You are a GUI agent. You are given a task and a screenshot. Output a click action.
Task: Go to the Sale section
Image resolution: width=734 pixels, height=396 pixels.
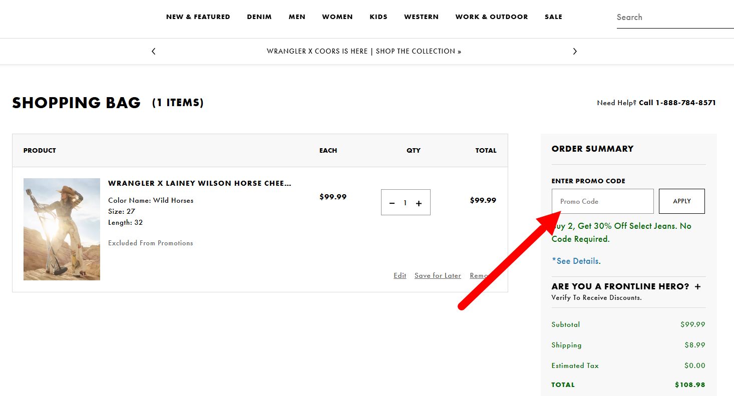pos(553,17)
